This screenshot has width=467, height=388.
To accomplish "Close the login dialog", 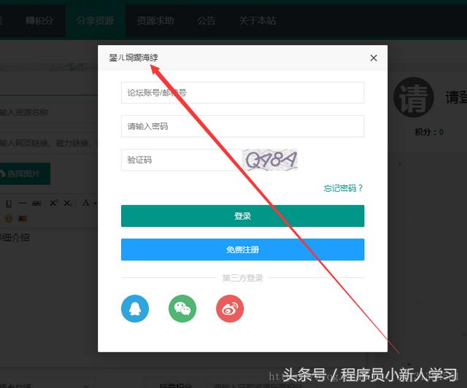I will pyautogui.click(x=374, y=58).
